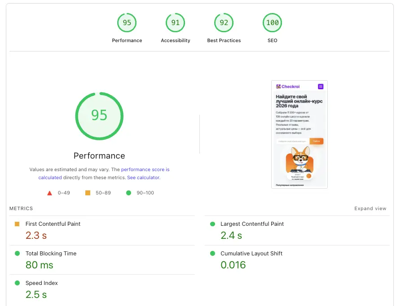The height and width of the screenshot is (306, 396).
Task: Click the 0–49 legend range text
Action: point(64,193)
